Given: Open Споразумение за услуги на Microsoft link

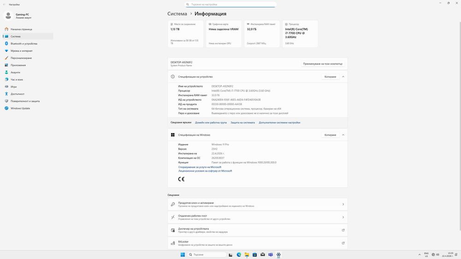Looking at the screenshot, I should click(200, 167).
